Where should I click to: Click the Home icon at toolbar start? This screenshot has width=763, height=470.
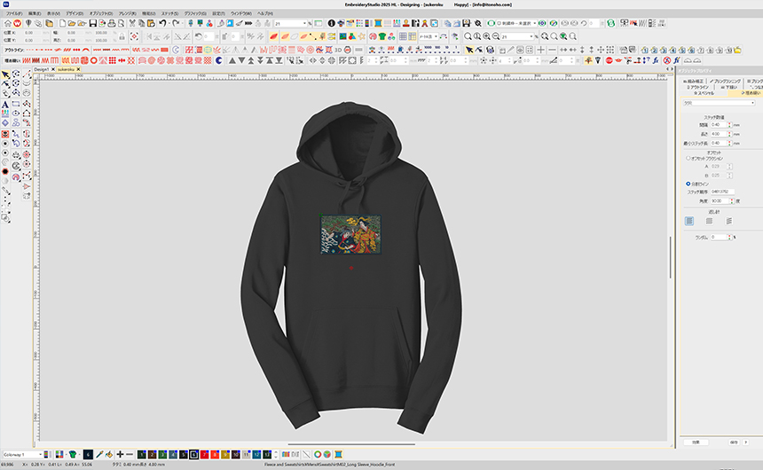point(7,23)
